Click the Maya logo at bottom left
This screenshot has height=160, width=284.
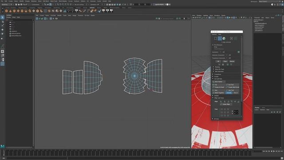[2, 146]
